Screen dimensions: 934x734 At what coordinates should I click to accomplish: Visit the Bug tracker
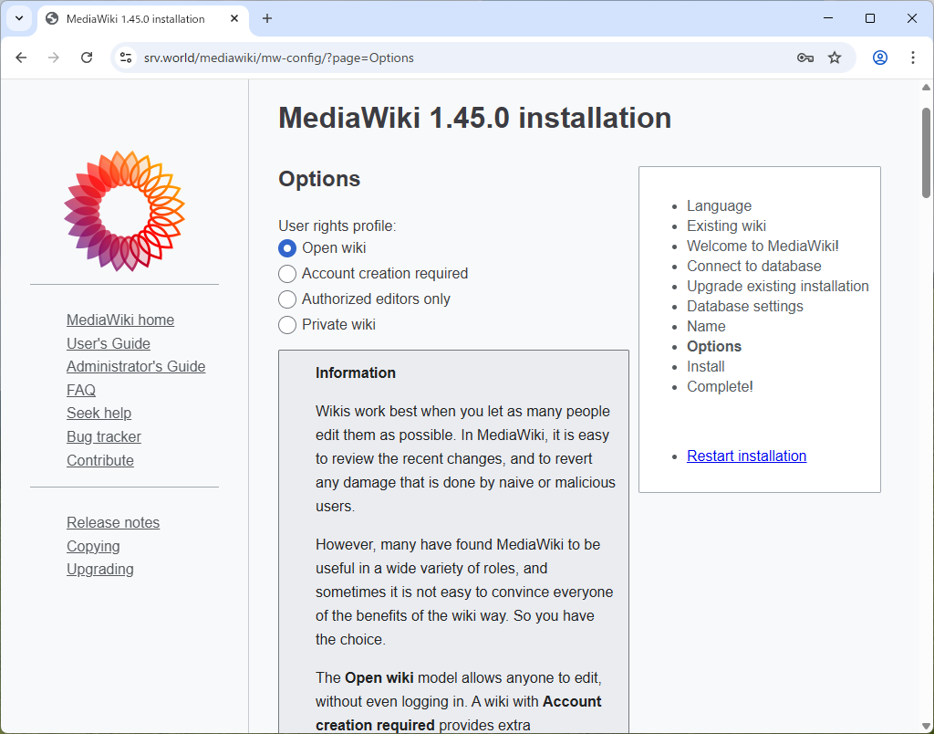click(x=103, y=436)
